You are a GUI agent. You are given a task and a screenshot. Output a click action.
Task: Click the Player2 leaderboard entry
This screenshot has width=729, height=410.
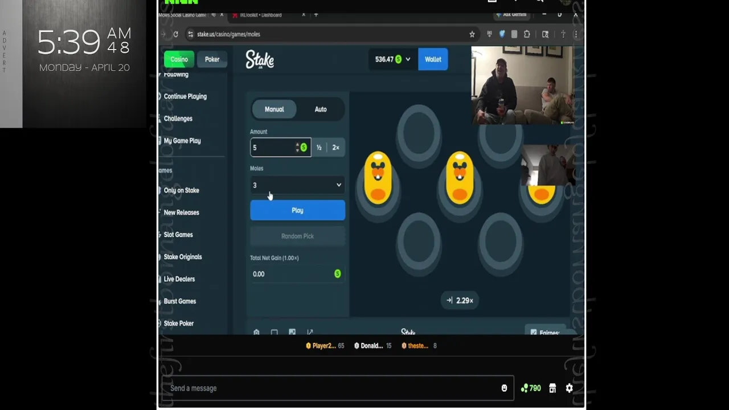[325, 346]
